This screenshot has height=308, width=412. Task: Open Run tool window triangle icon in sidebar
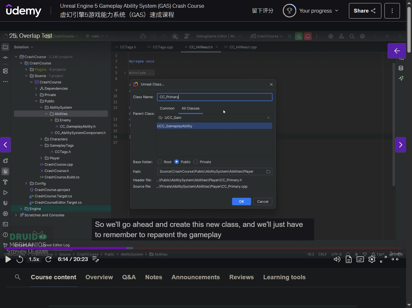5,192
